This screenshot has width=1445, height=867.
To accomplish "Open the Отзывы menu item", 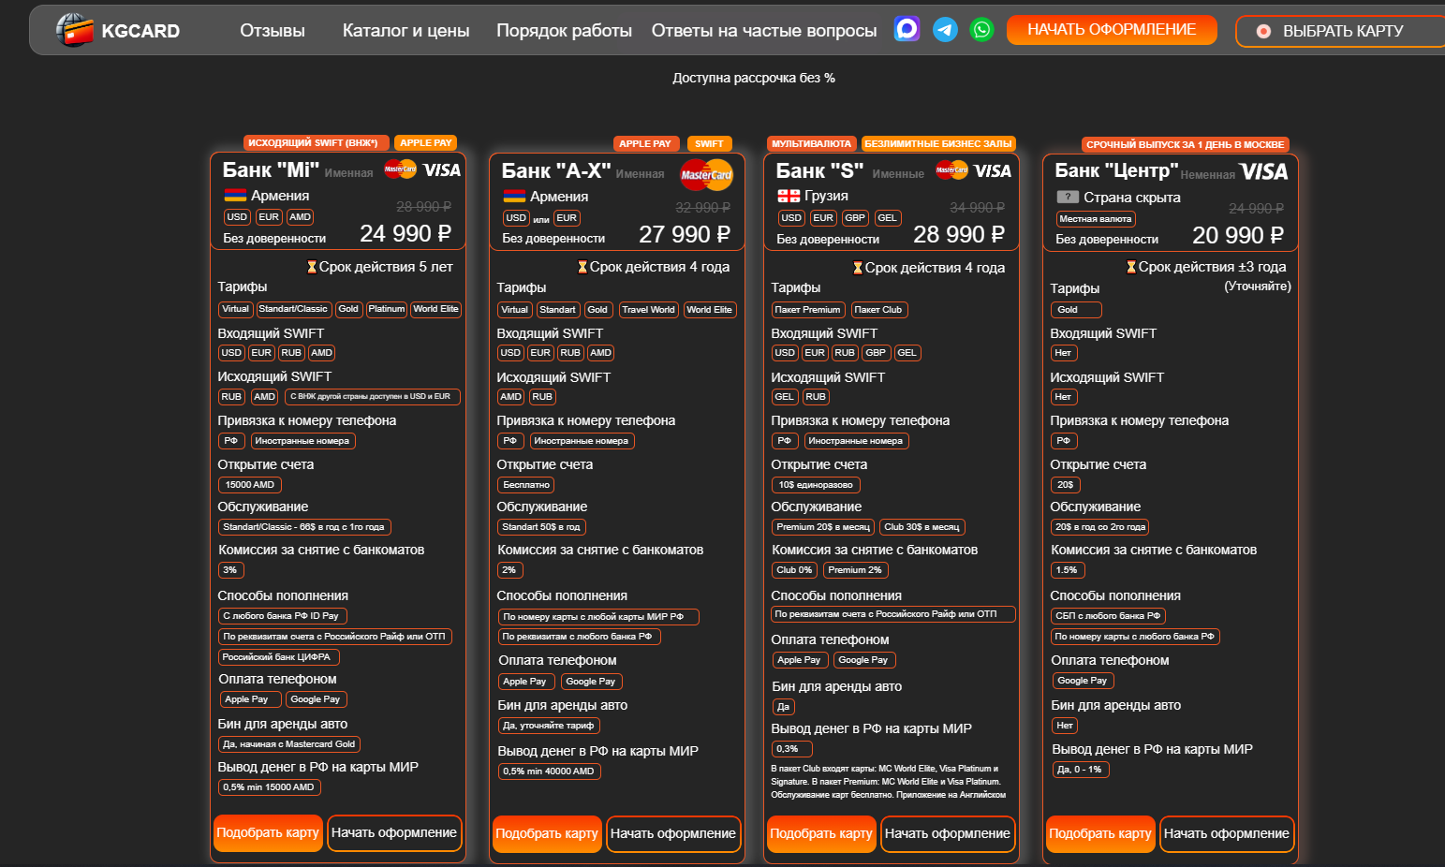I will [273, 31].
